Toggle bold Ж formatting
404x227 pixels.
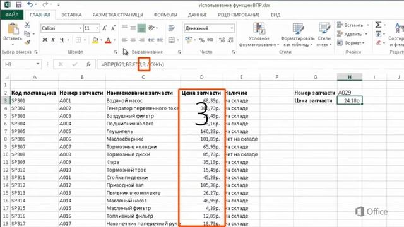[45, 40]
